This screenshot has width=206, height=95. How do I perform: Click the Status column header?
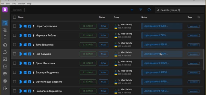[102, 17]
